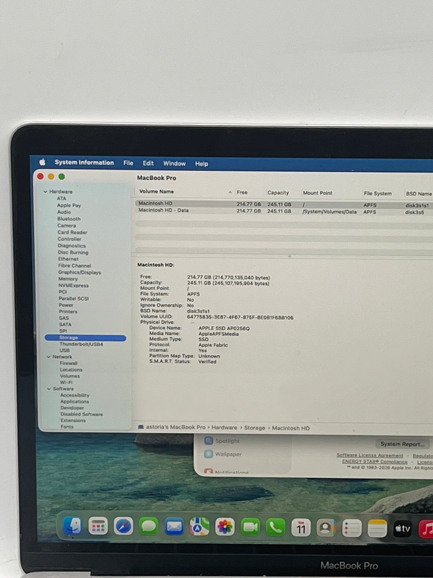The height and width of the screenshot is (578, 433).
Task: Open Photos from the dock
Action: tap(225, 527)
